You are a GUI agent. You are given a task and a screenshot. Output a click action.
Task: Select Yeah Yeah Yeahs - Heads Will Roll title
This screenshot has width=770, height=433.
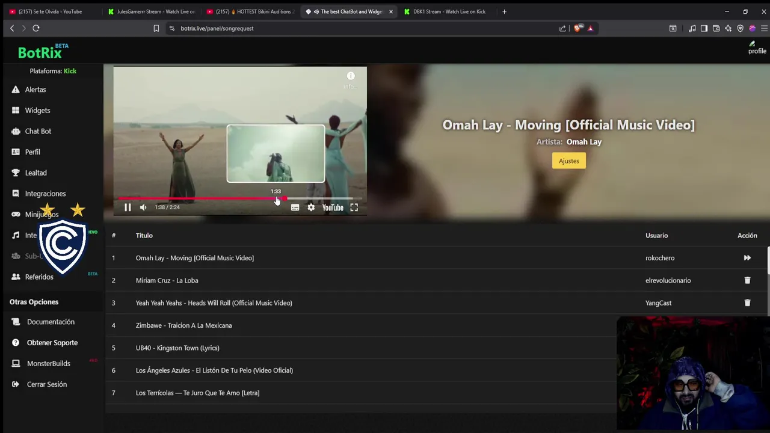tap(214, 303)
